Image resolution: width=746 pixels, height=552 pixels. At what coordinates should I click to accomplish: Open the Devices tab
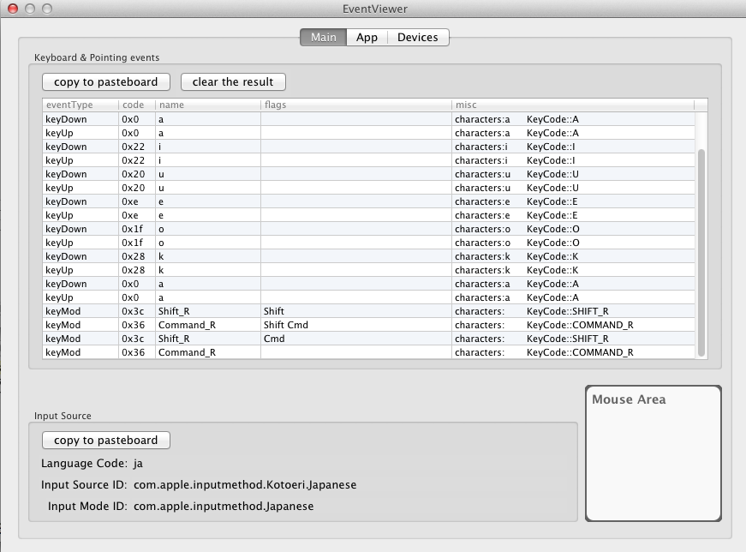[x=417, y=38]
